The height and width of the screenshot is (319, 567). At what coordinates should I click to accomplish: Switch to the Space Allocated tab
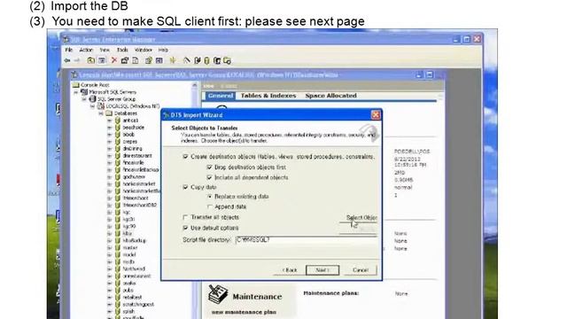pos(330,96)
